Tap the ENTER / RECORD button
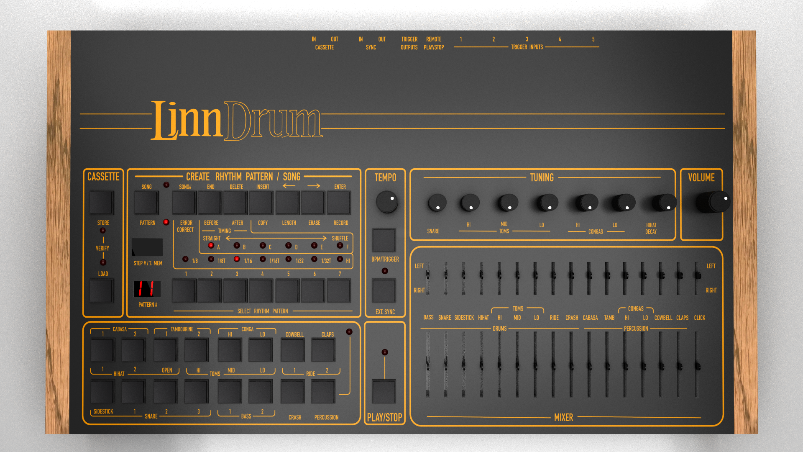The height and width of the screenshot is (452, 803). [339, 203]
